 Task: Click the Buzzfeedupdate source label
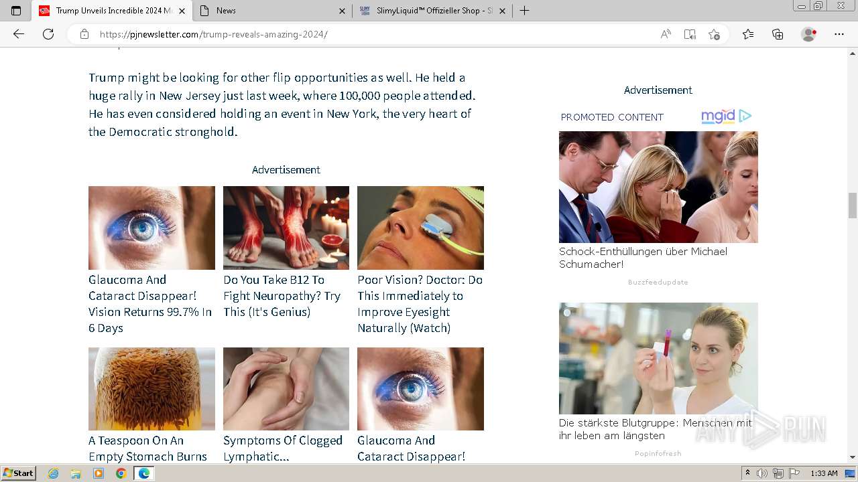tap(658, 283)
